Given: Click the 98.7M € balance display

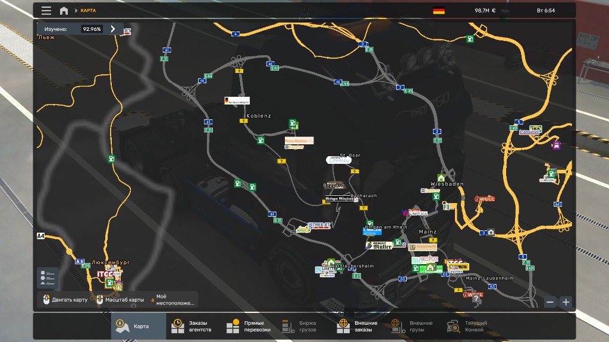Looking at the screenshot, I should (485, 11).
